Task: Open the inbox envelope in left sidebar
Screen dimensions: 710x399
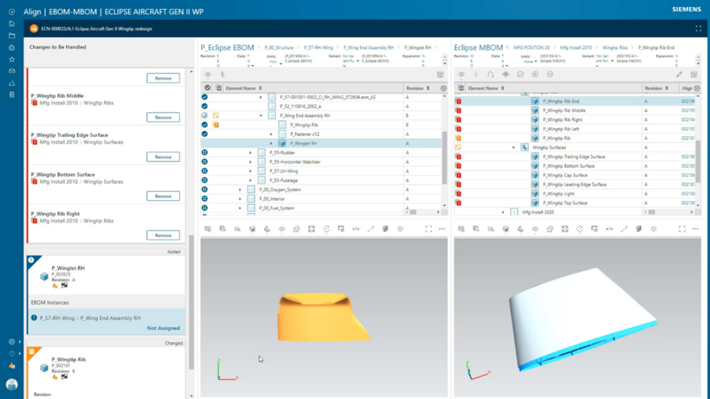Action: 12,71
